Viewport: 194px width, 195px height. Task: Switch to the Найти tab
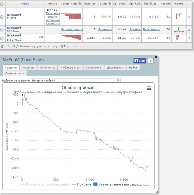click(133, 67)
